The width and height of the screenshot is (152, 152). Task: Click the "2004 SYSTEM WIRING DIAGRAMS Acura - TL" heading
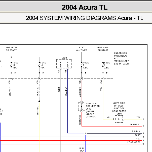pos(85,18)
